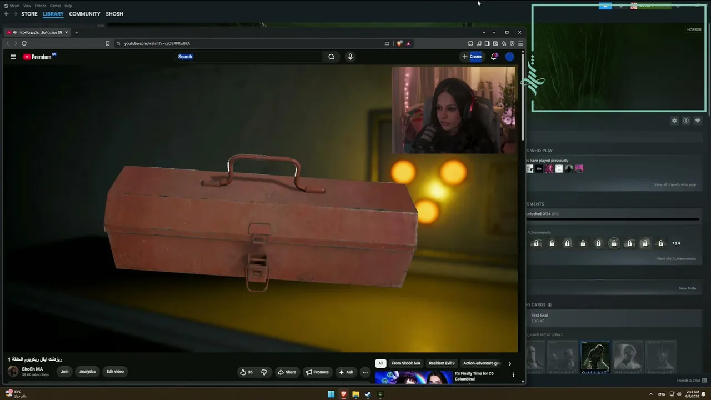Open the taskbar clock and date
Viewport: 711px width, 400px height.
tap(693, 394)
